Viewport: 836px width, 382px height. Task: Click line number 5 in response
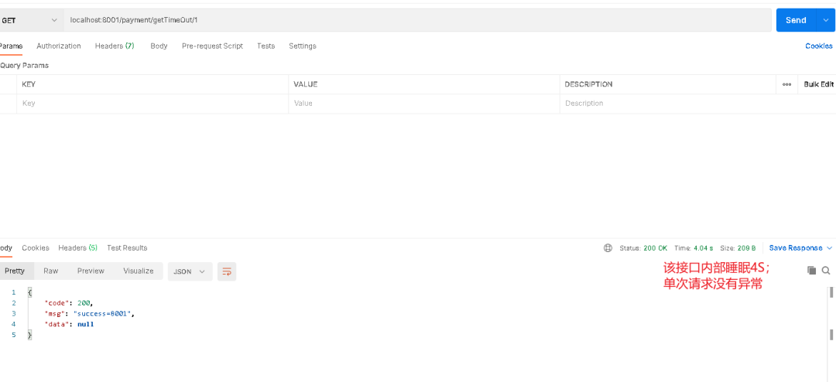13,335
